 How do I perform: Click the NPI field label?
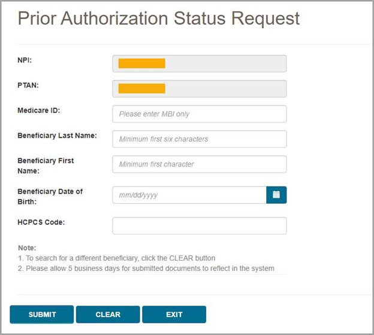pyautogui.click(x=25, y=61)
